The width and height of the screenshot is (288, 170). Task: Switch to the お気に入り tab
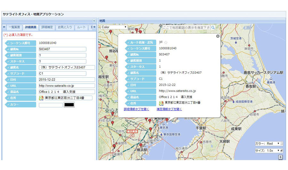click(65, 27)
